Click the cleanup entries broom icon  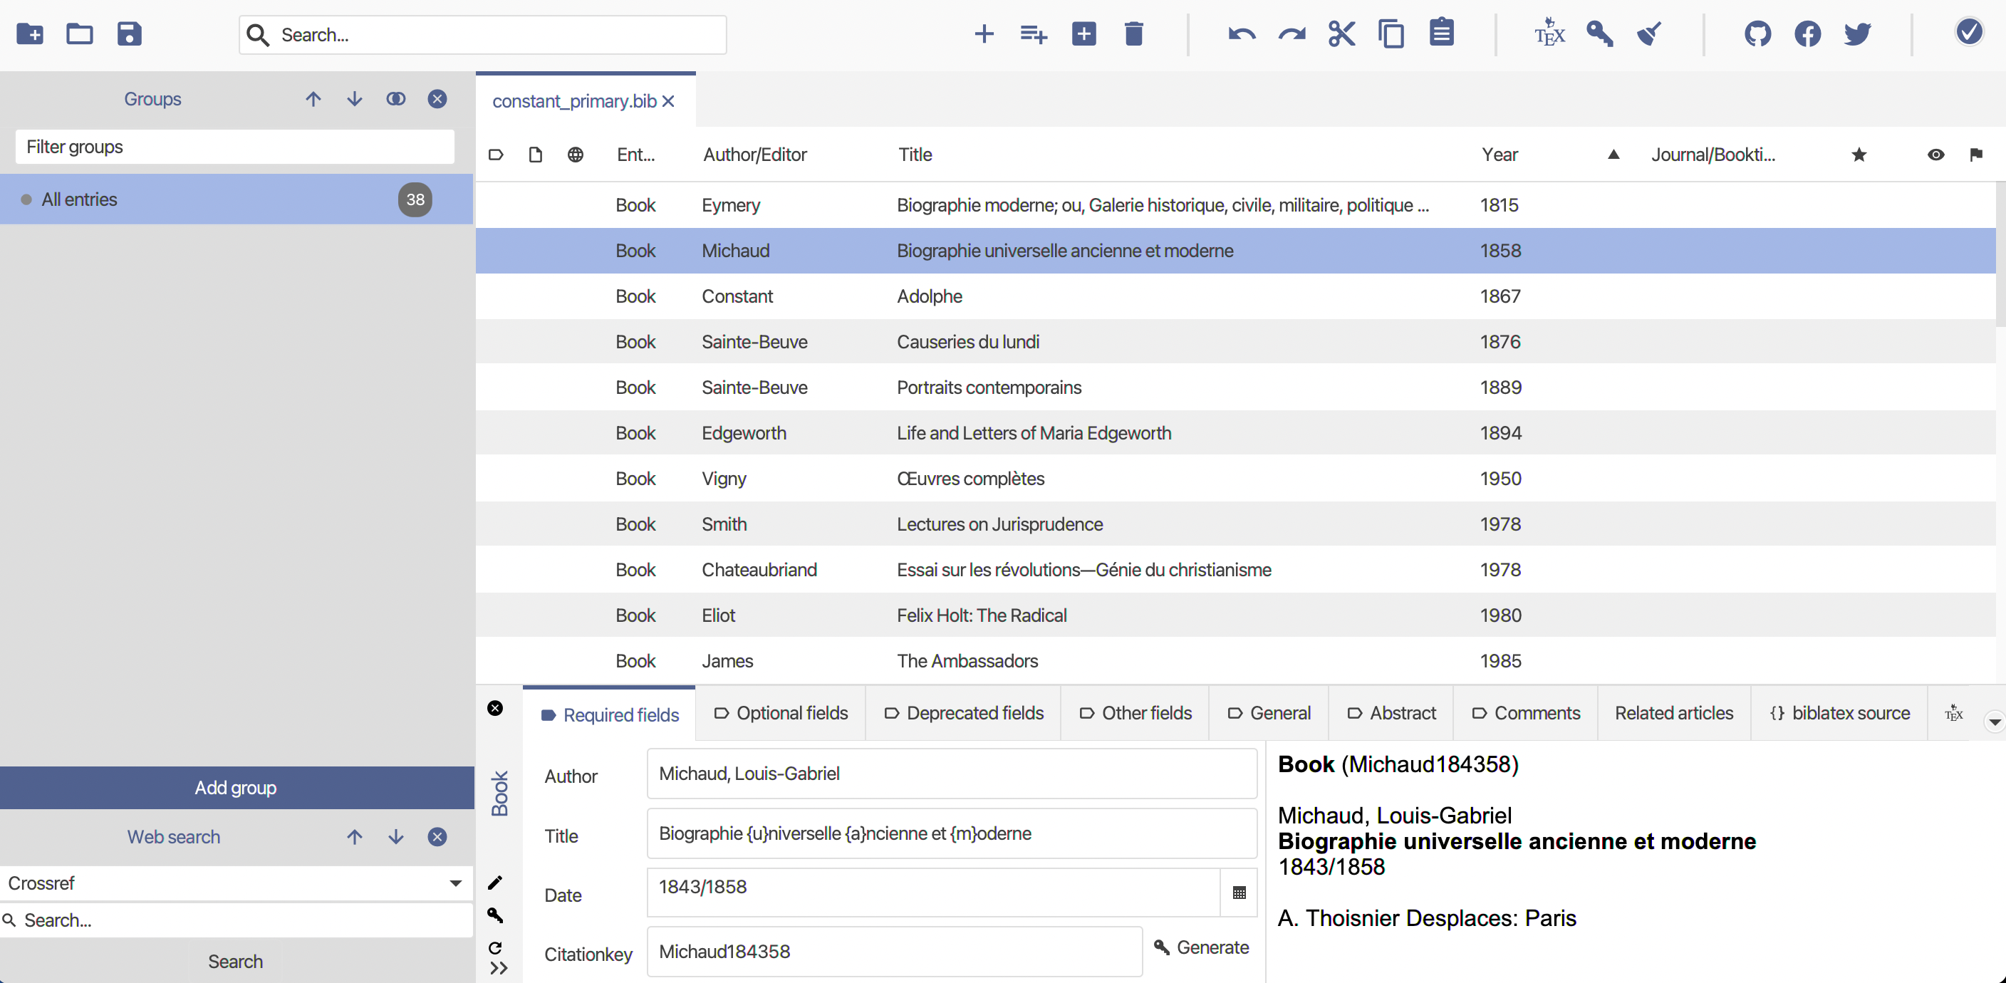[x=1649, y=34]
